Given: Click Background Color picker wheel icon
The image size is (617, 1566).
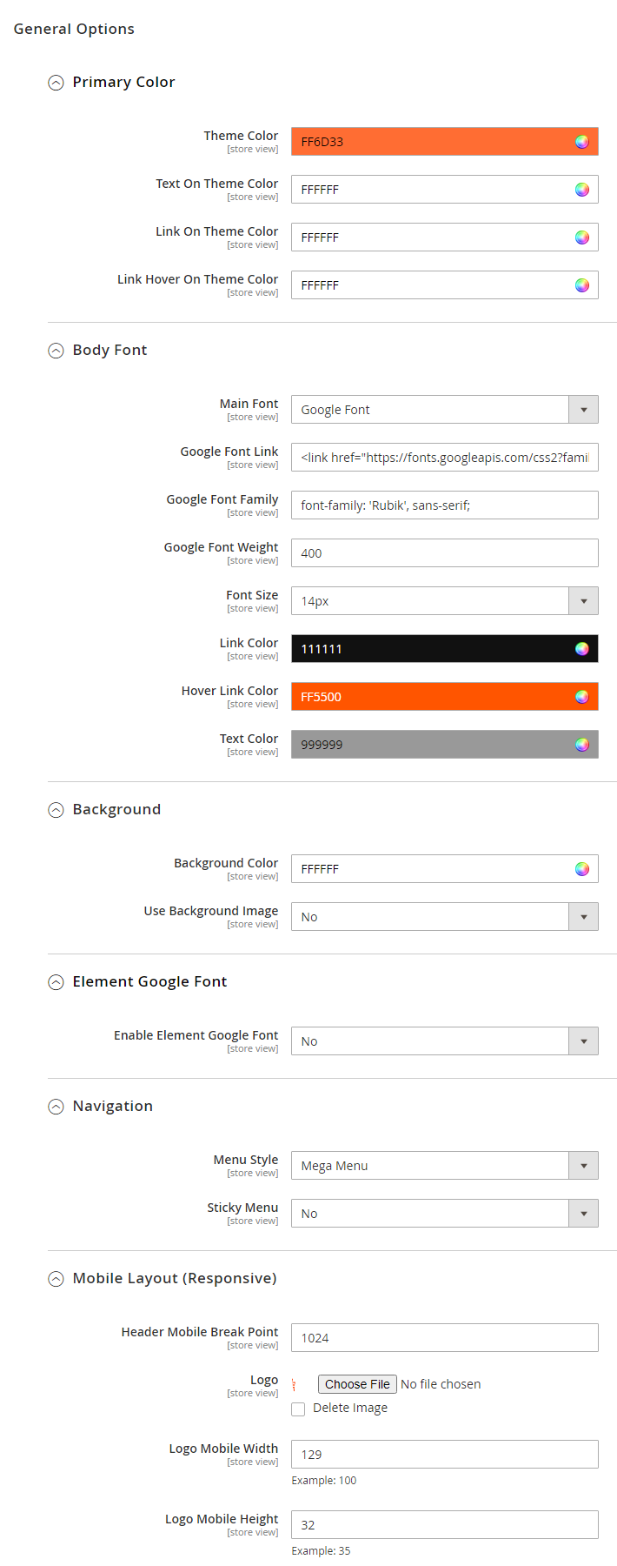Looking at the screenshot, I should click(x=582, y=869).
